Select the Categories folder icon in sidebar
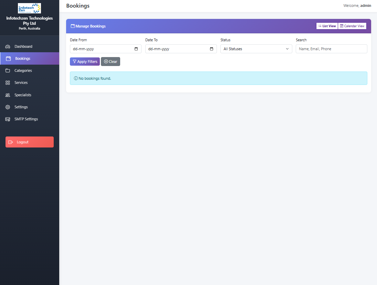 tap(7, 70)
